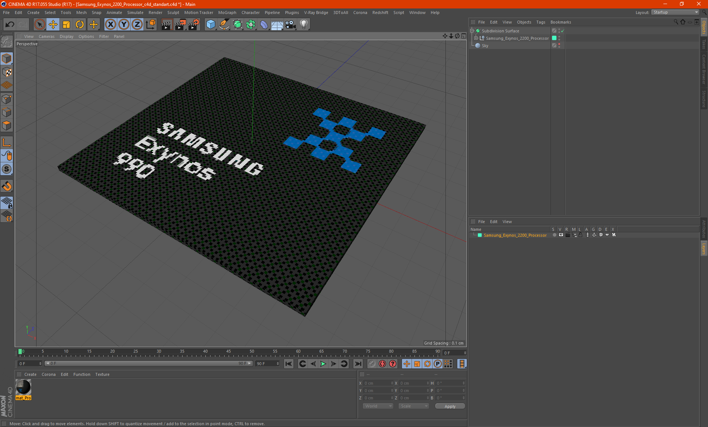Image resolution: width=708 pixels, height=427 pixels.
Task: Expand Samsung_Exynos_2200_Processor object
Action: point(476,38)
